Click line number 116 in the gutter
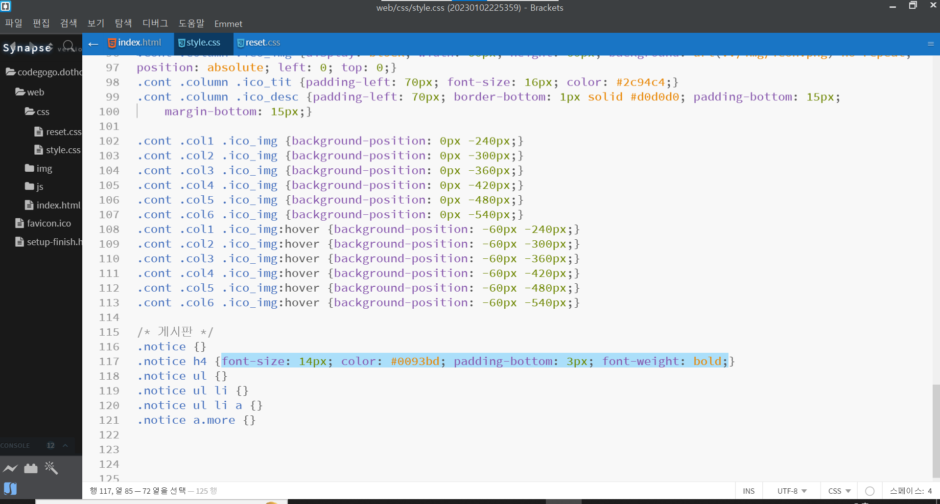This screenshot has width=940, height=504. [109, 346]
